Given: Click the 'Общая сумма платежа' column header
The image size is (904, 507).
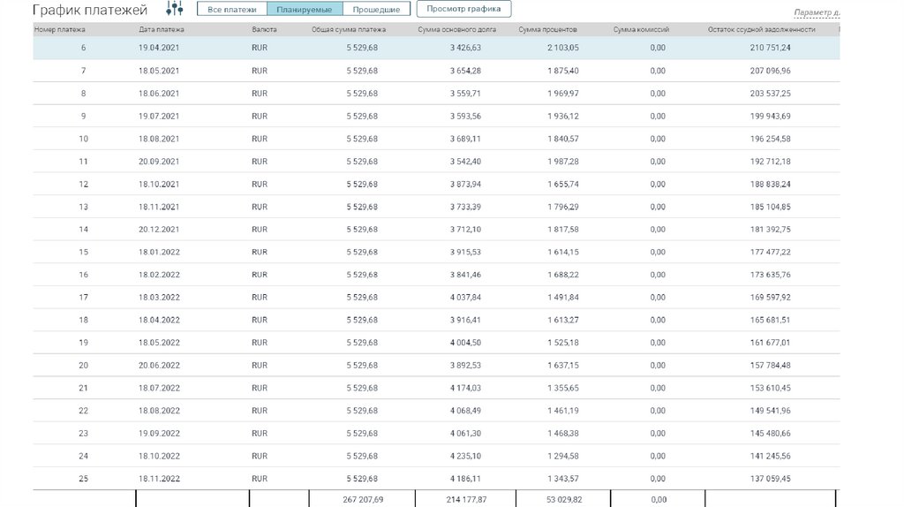Looking at the screenshot, I should pyautogui.click(x=349, y=29).
